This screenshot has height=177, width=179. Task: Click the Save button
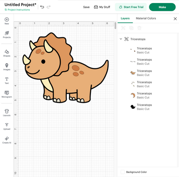click(x=86, y=7)
